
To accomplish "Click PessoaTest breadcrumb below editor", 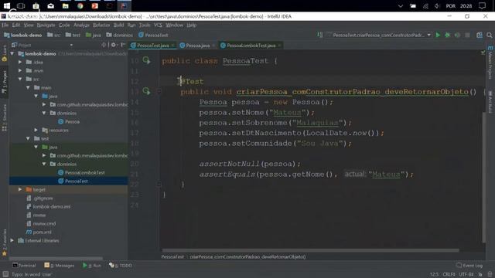I will click(172, 257).
